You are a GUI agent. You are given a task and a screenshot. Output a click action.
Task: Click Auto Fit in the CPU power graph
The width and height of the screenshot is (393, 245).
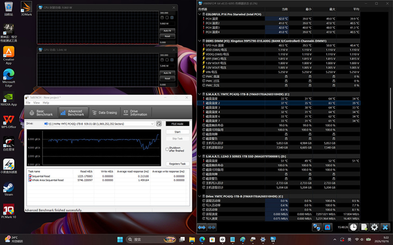pyautogui.click(x=167, y=31)
